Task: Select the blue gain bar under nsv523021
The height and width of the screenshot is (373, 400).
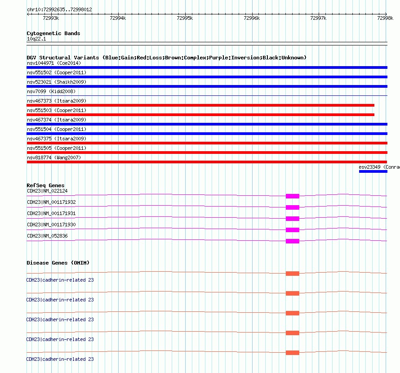Action: [x=207, y=86]
